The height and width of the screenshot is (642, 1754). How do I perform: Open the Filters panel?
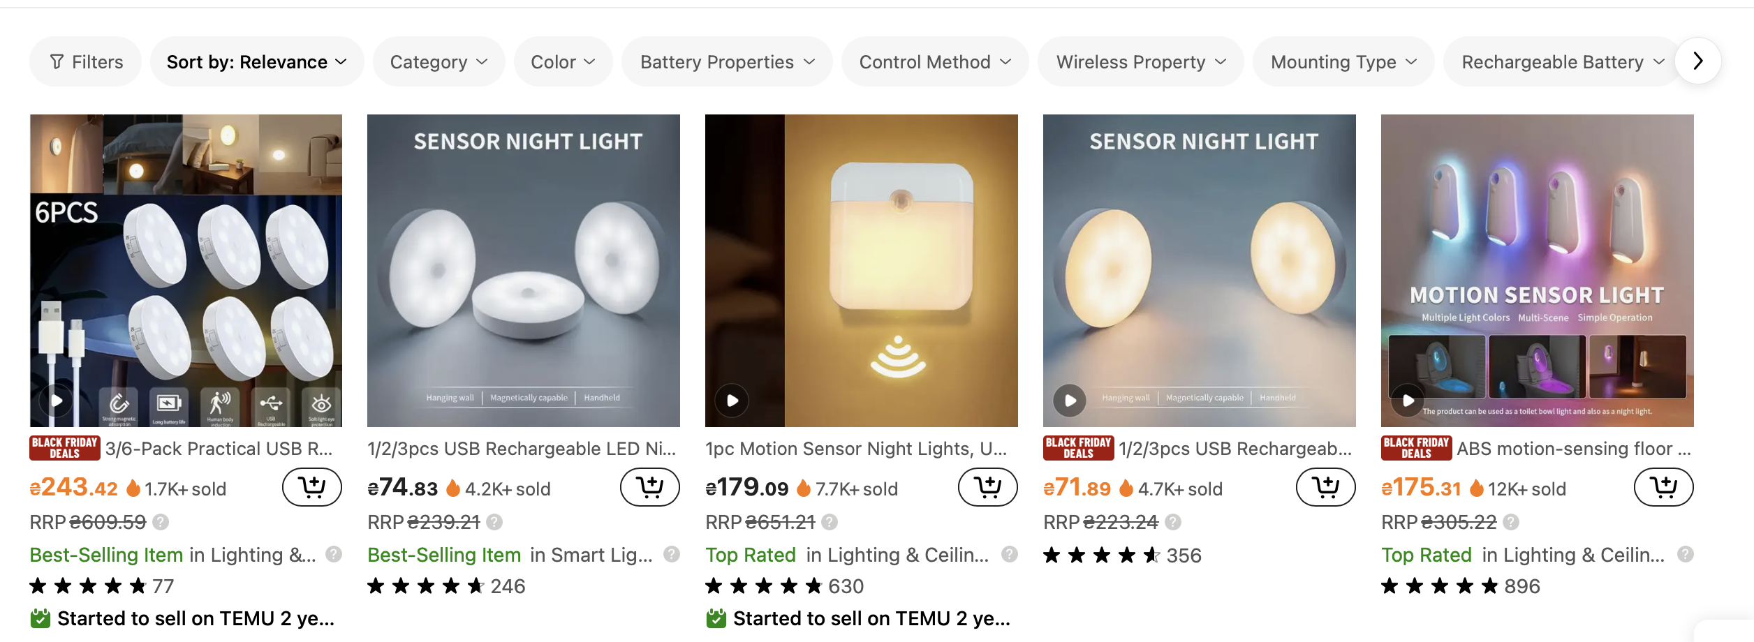[x=86, y=62]
